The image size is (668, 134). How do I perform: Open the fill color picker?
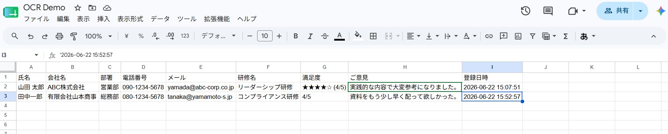click(x=358, y=36)
